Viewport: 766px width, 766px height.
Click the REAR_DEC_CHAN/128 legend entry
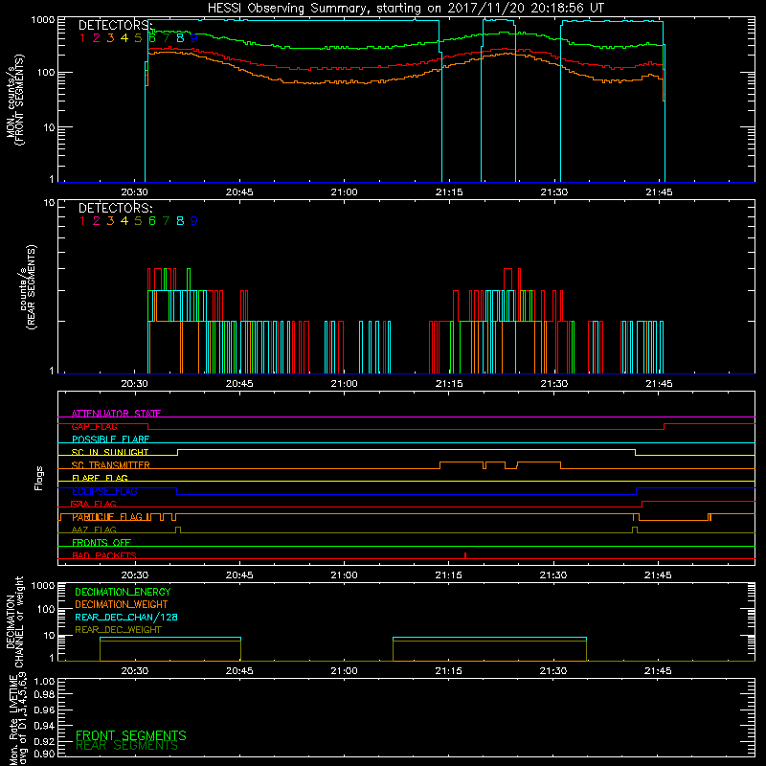tap(126, 617)
